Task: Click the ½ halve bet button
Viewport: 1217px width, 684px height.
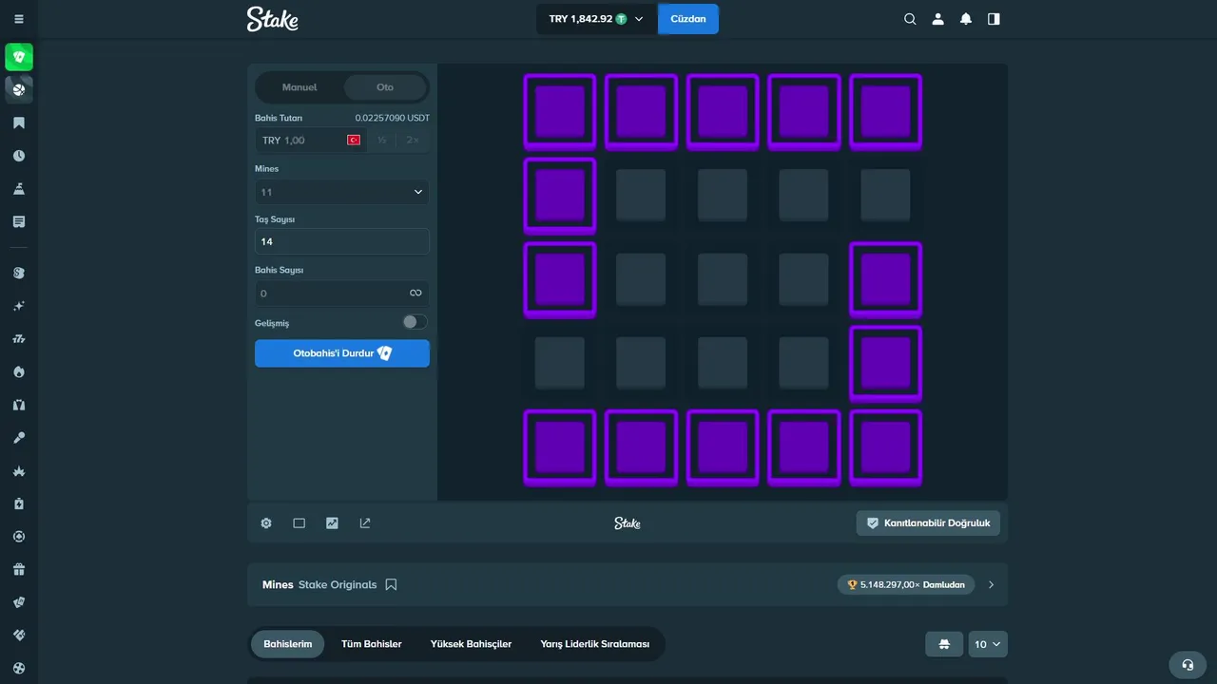Action: 382,140
